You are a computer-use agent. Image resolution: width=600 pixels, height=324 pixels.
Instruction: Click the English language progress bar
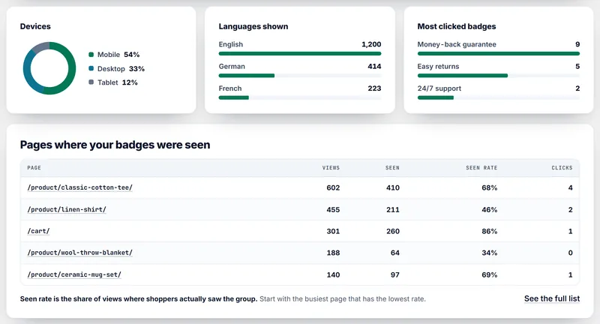(299, 53)
